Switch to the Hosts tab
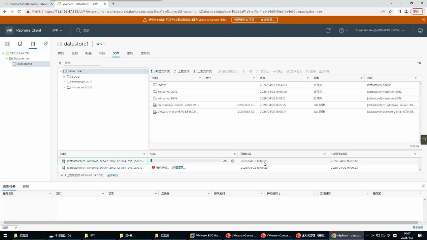Viewport: 427px width, 240px height. click(x=130, y=53)
